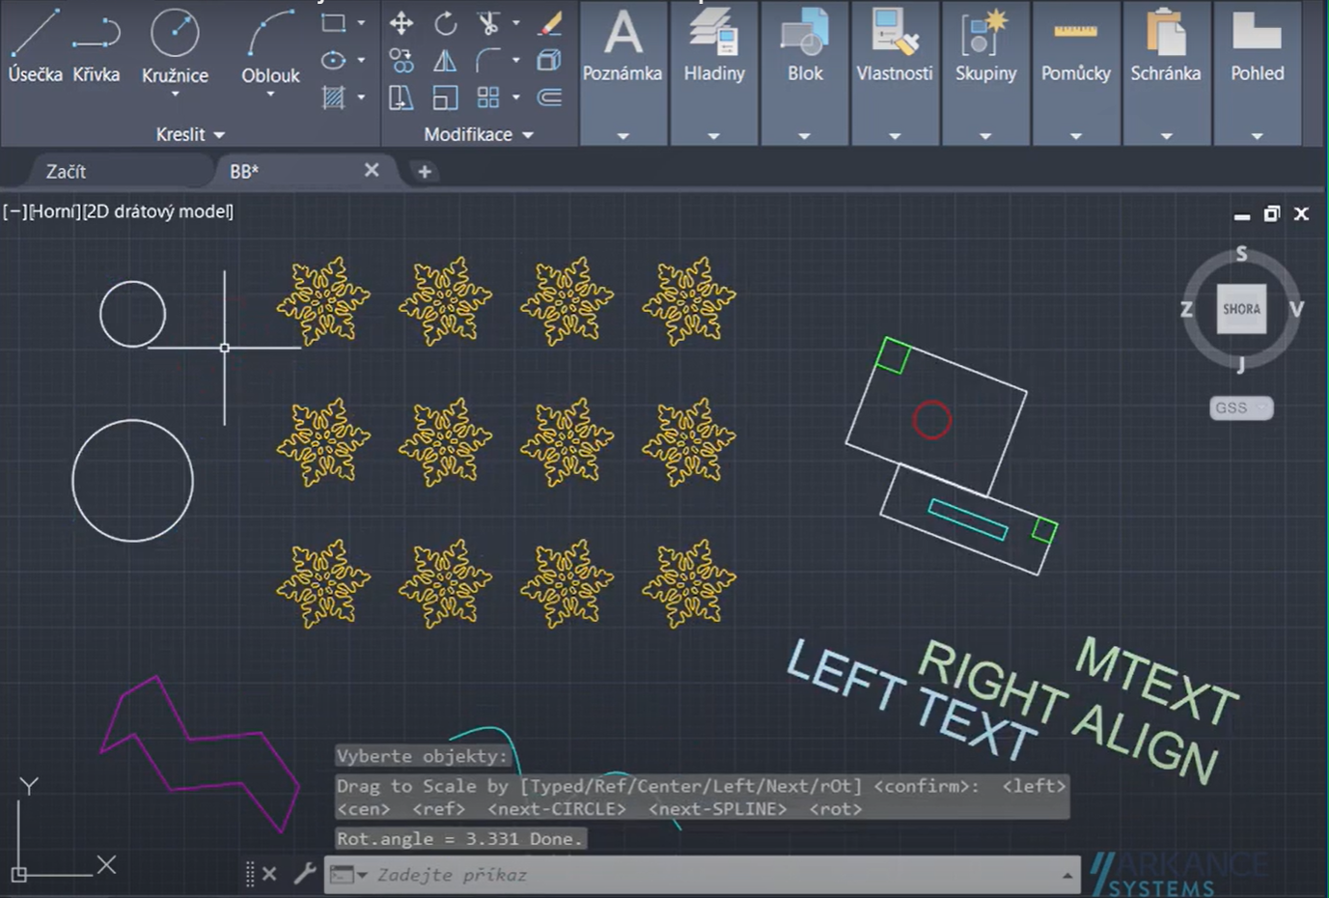Open the Hladiny layers panel
Image resolution: width=1329 pixels, height=898 pixels.
click(714, 73)
